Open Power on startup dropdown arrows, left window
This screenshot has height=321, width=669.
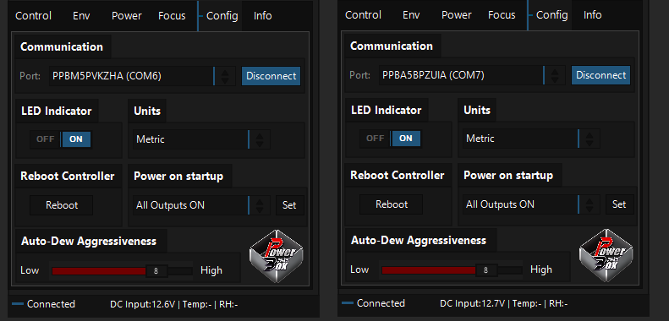click(260, 205)
